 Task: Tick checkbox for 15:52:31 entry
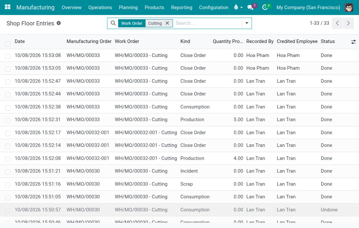[8, 121]
